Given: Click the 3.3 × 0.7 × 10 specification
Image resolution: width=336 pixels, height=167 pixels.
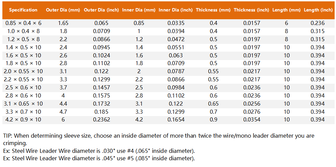Looking at the screenshot, I should click(x=23, y=112).
